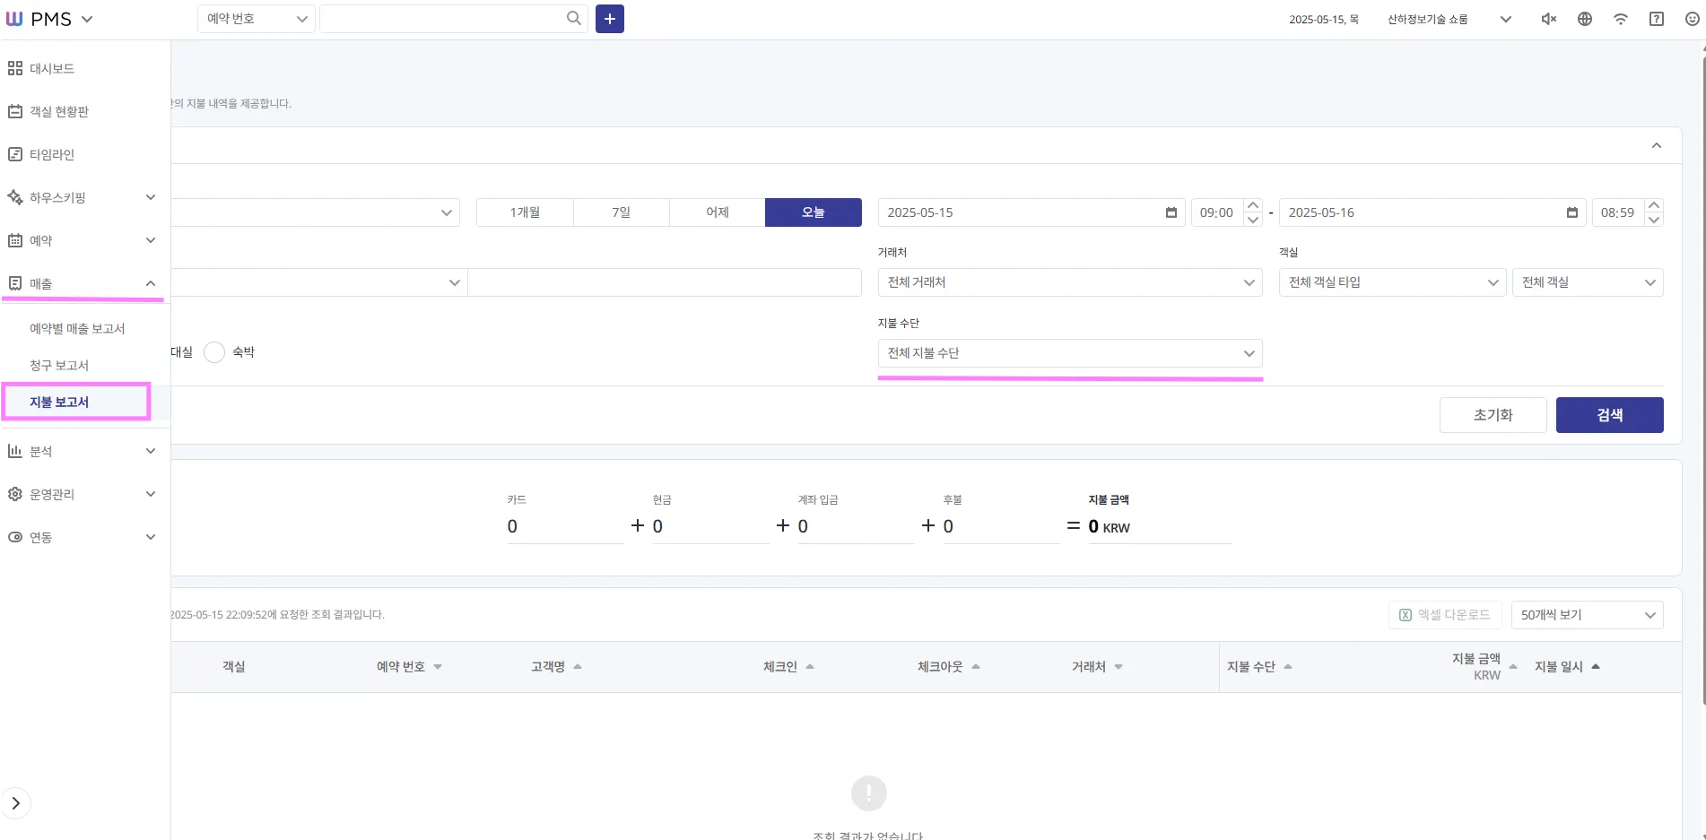Open the 산하정보기술 쇼룸 property dropdown

1449,19
